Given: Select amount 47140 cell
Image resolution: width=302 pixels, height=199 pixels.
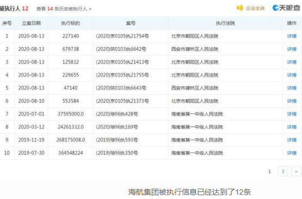Looking at the screenshot, I should (x=71, y=88).
